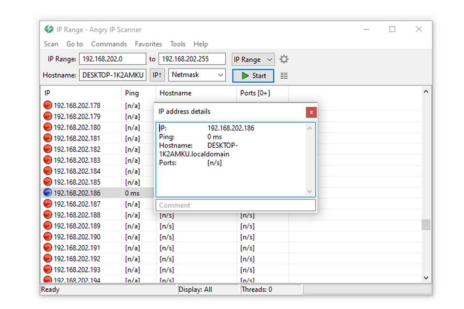
Task: Start the scan
Action: (x=253, y=76)
